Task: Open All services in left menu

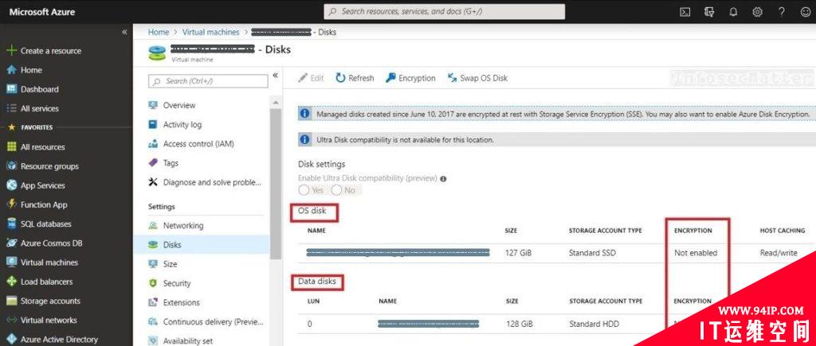Action: pos(40,109)
